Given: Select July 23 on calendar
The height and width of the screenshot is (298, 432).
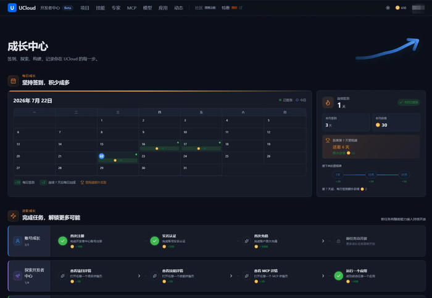Looking at the screenshot, I should point(159,158).
